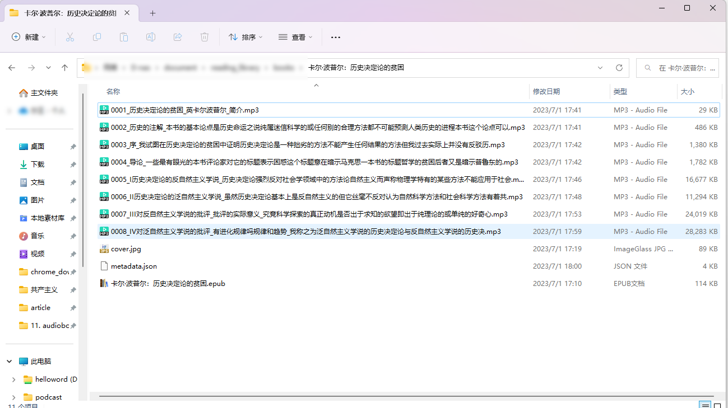
Task: Select the cover.jpg file
Action: [x=126, y=249]
